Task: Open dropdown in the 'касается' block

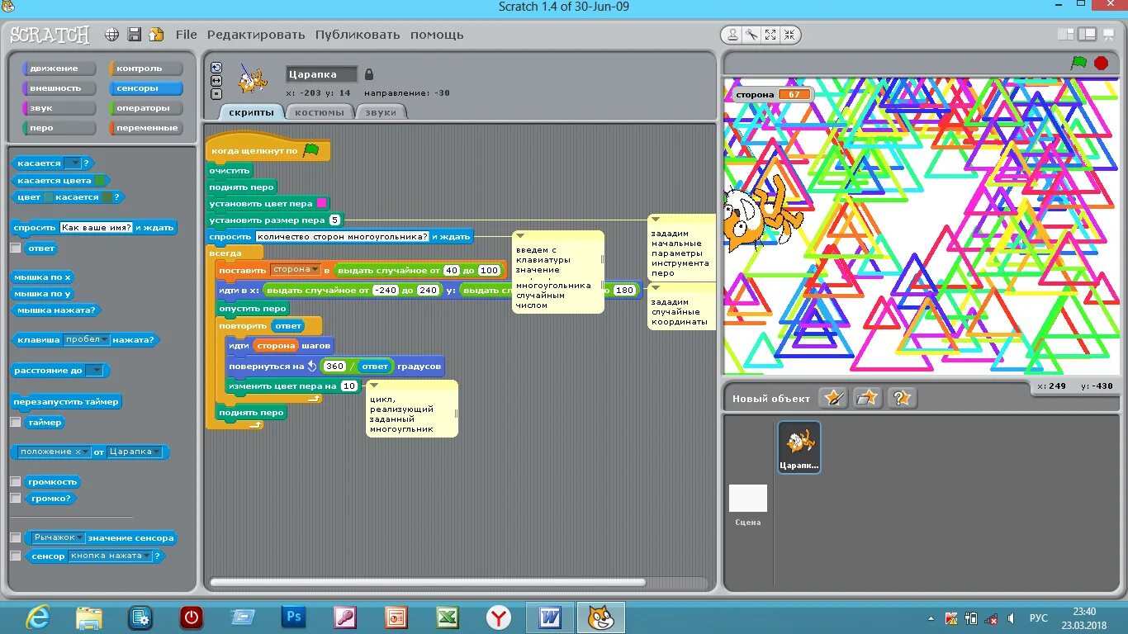Action: tap(73, 163)
